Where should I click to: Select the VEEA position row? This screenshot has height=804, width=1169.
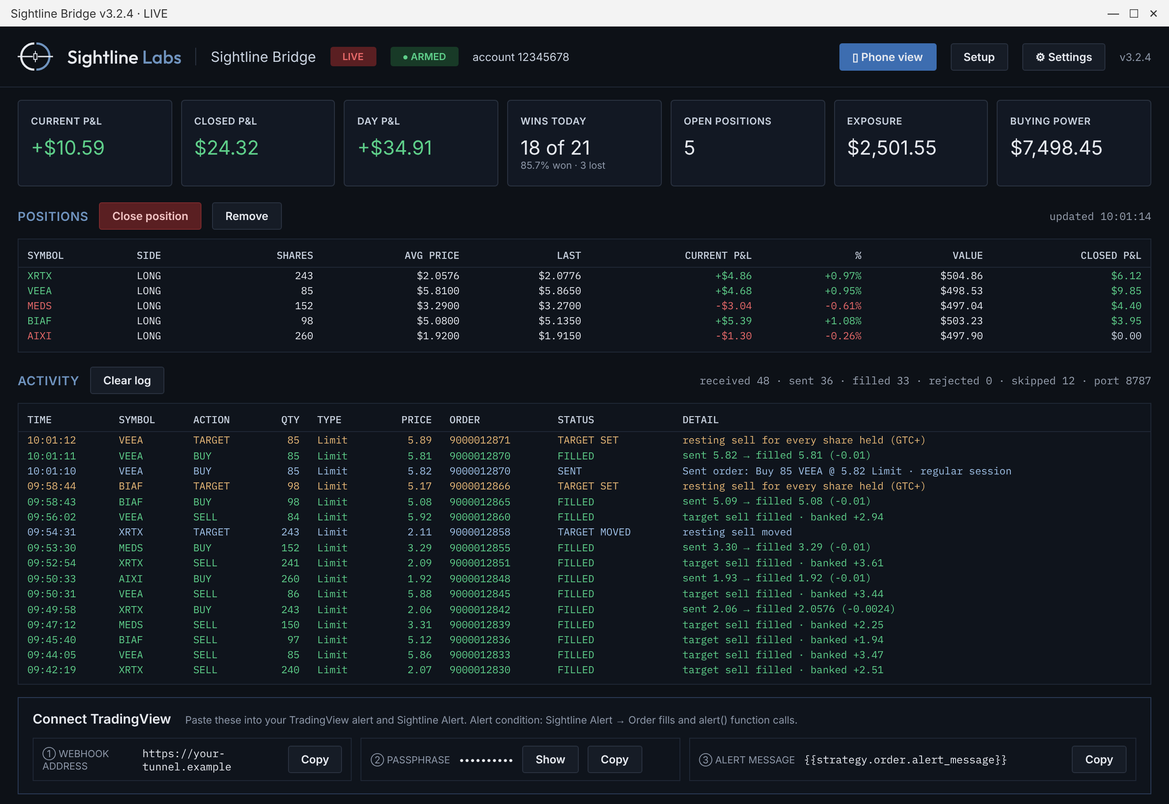tap(584, 291)
